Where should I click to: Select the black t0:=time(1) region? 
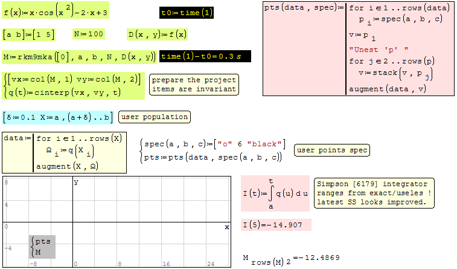point(187,13)
